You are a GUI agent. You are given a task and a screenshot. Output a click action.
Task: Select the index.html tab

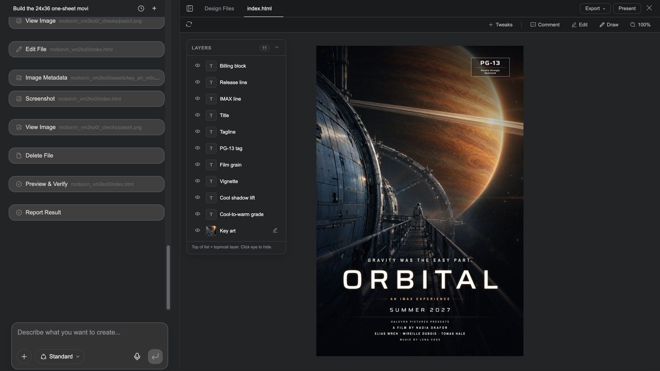tap(259, 8)
